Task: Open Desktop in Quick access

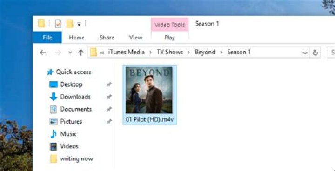Action: [x=71, y=85]
